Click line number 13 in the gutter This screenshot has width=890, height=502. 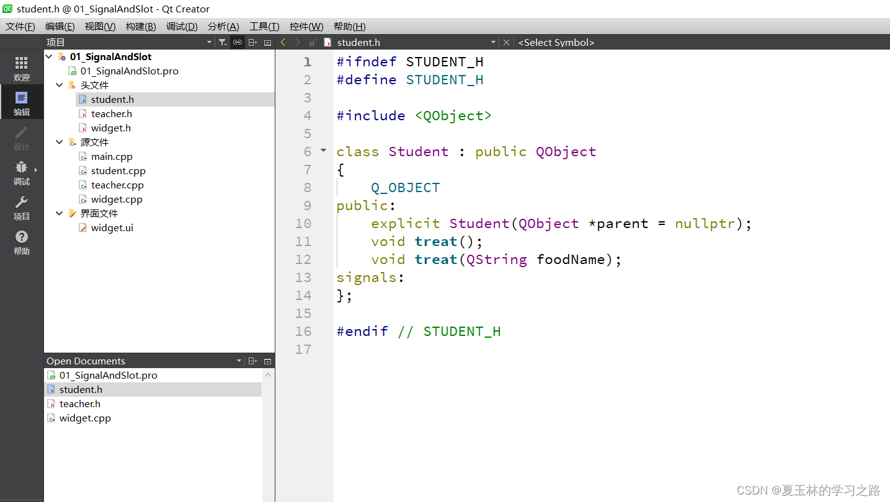tap(303, 277)
